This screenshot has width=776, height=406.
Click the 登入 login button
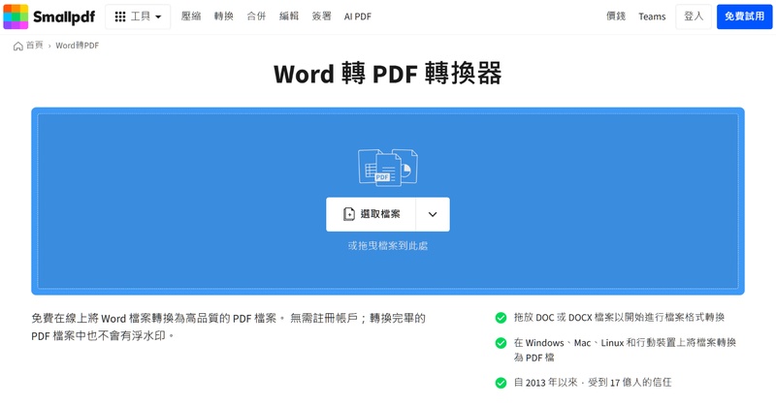click(x=694, y=16)
